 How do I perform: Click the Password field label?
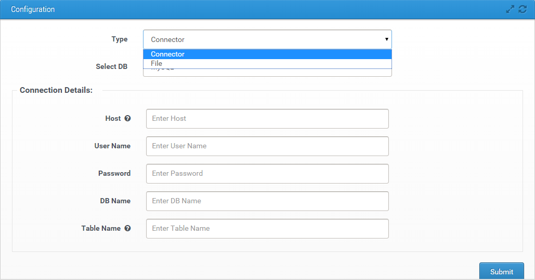pos(114,174)
